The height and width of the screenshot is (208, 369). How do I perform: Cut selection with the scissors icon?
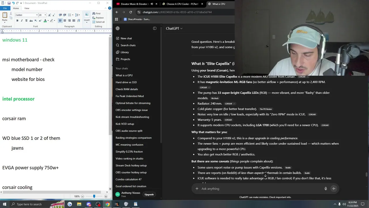pyautogui.click(x=11, y=14)
